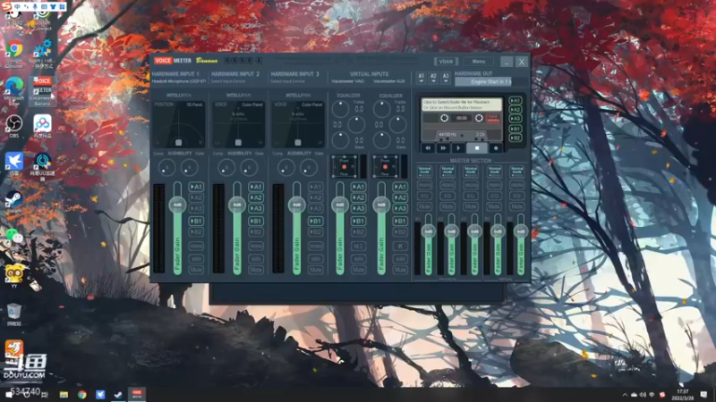The height and width of the screenshot is (402, 716).
Task: Select the Voicemeeter Banana desktop icon
Action: pos(42,91)
